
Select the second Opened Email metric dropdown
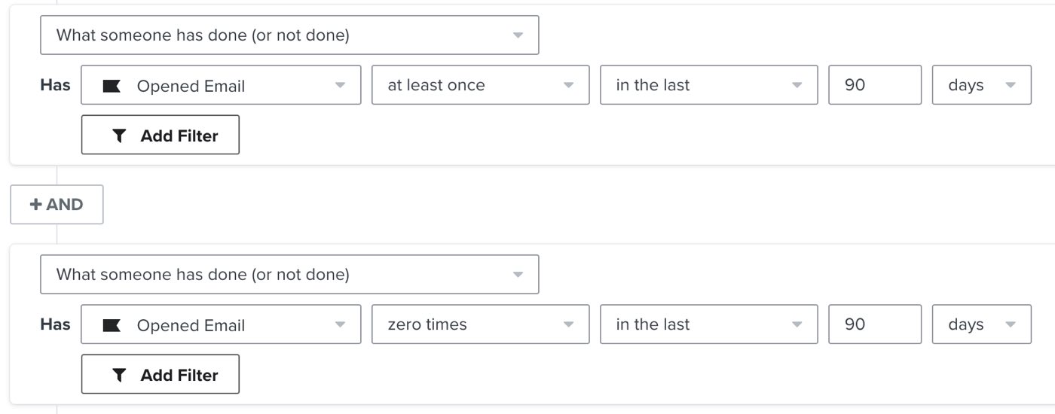[221, 325]
